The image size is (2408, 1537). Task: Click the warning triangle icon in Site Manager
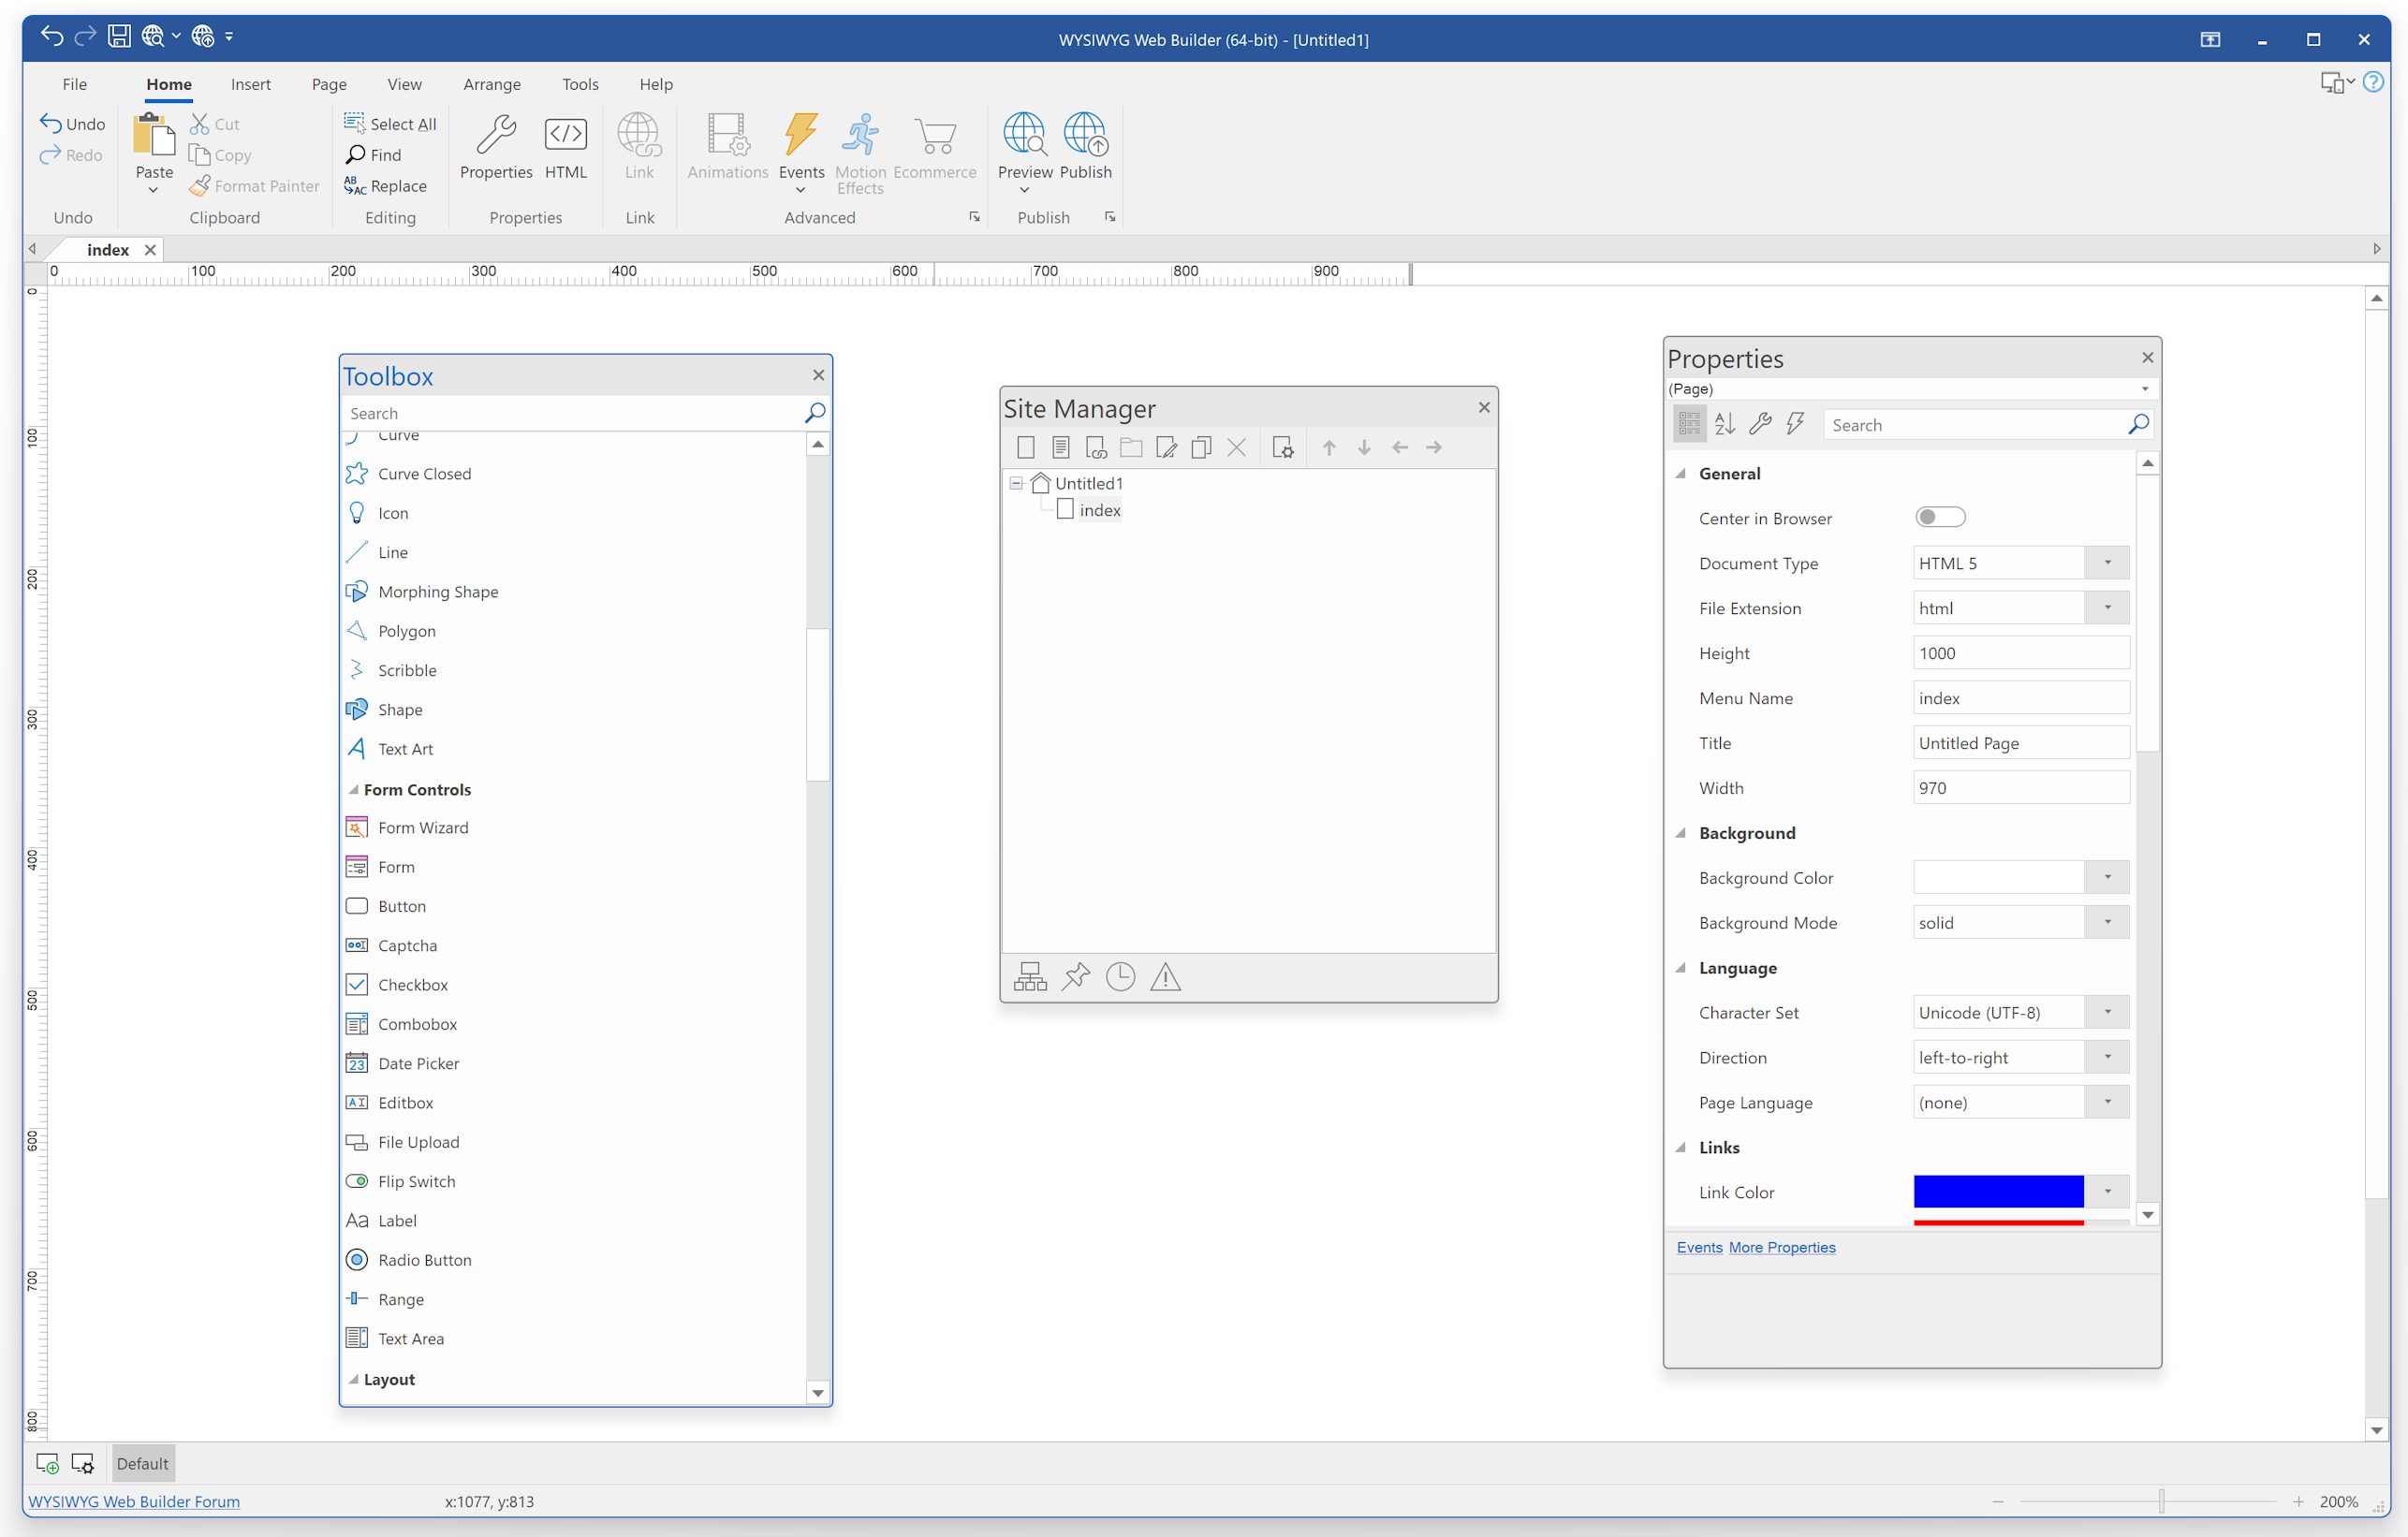(x=1165, y=977)
